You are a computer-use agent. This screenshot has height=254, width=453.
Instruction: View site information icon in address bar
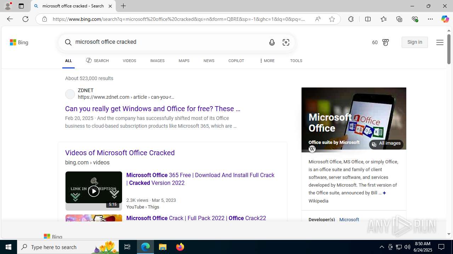(x=44, y=19)
